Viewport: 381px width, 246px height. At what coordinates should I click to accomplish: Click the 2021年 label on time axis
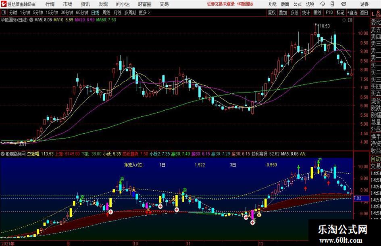tap(8, 243)
